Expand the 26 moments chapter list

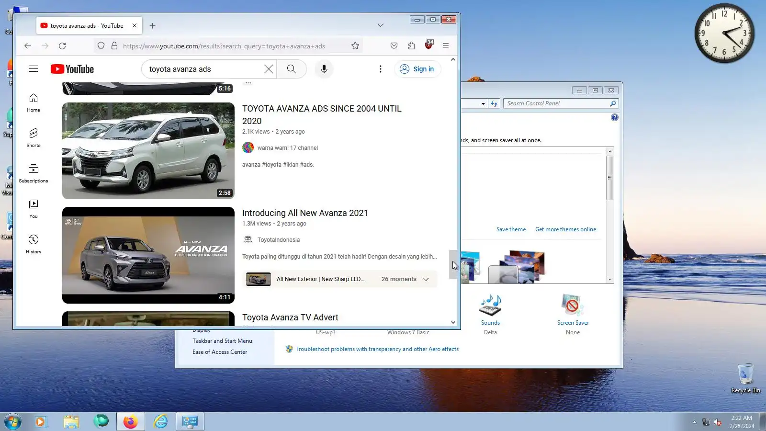(x=426, y=279)
